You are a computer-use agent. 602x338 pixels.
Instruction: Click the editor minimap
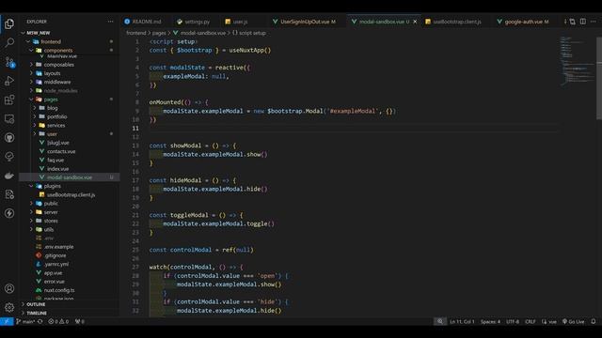[577, 61]
